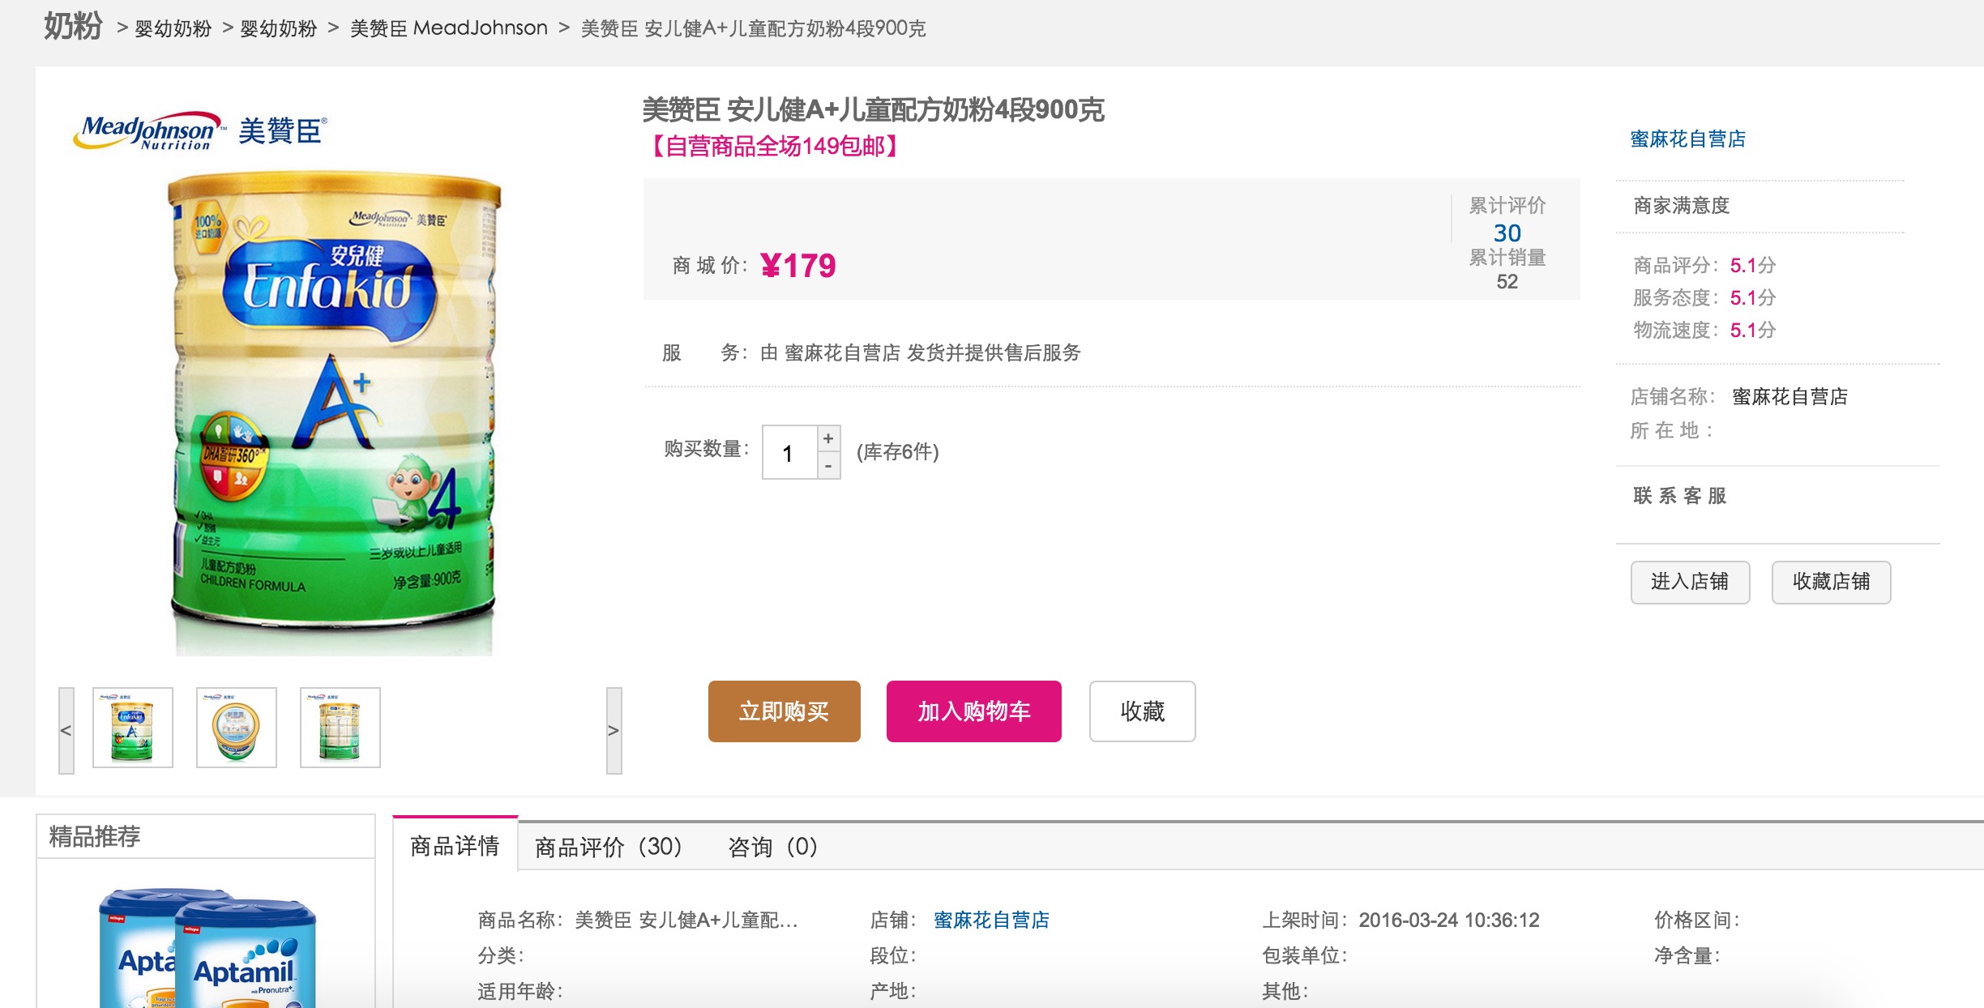Click the 立即购买 buy now button
The width and height of the screenshot is (1984, 1008).
pos(785,711)
